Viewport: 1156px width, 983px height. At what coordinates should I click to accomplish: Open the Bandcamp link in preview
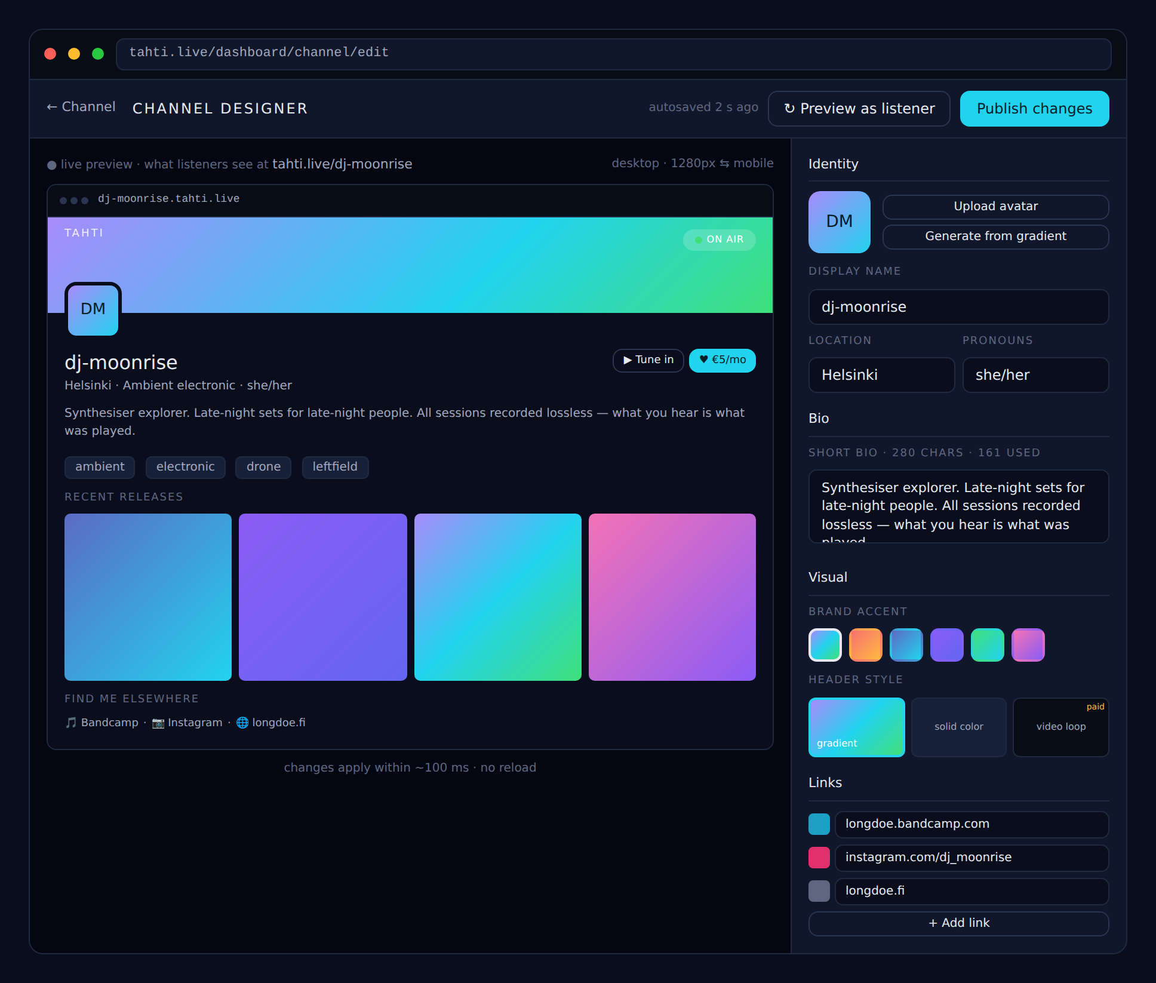(102, 723)
